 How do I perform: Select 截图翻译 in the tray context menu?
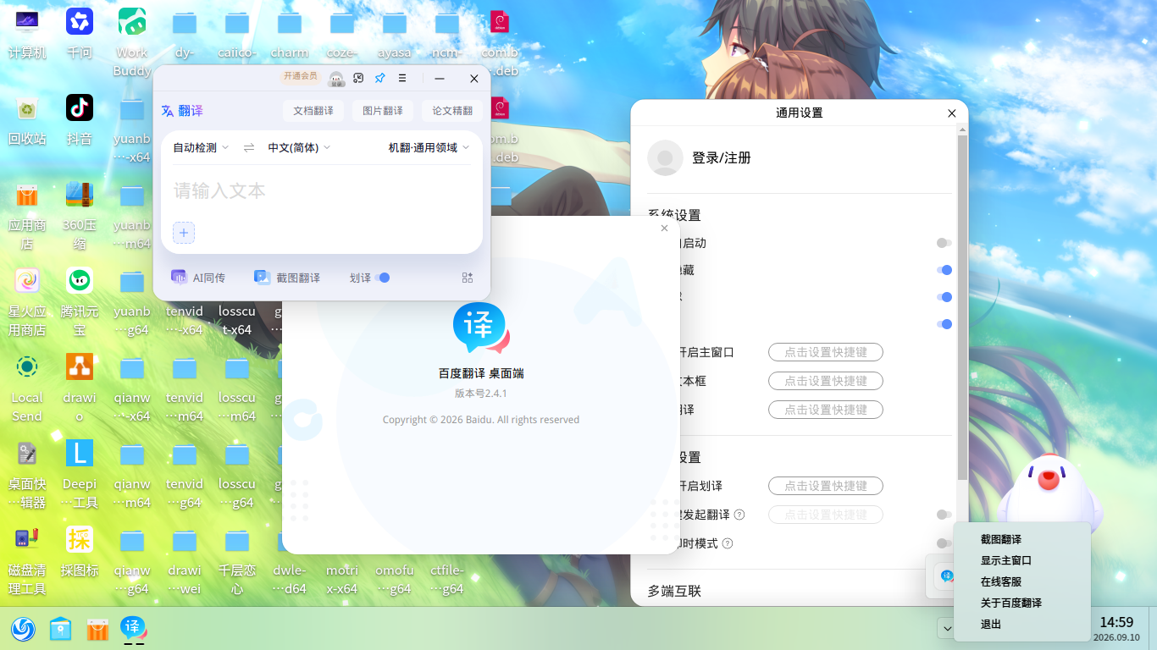(x=1000, y=539)
